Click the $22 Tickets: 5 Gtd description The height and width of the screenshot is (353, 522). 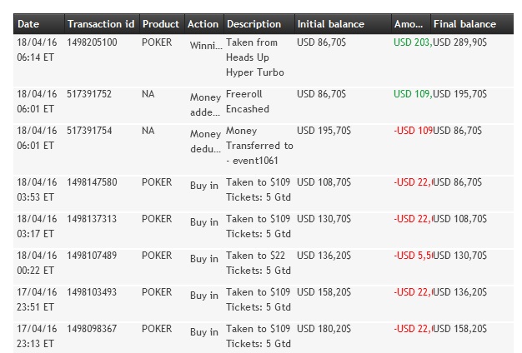pos(258,262)
